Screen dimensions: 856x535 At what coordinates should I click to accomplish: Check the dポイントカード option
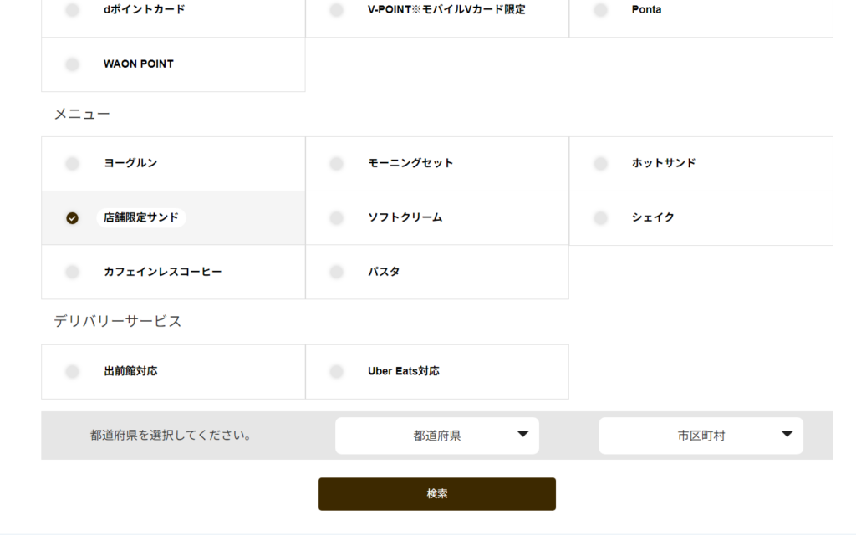tap(73, 10)
